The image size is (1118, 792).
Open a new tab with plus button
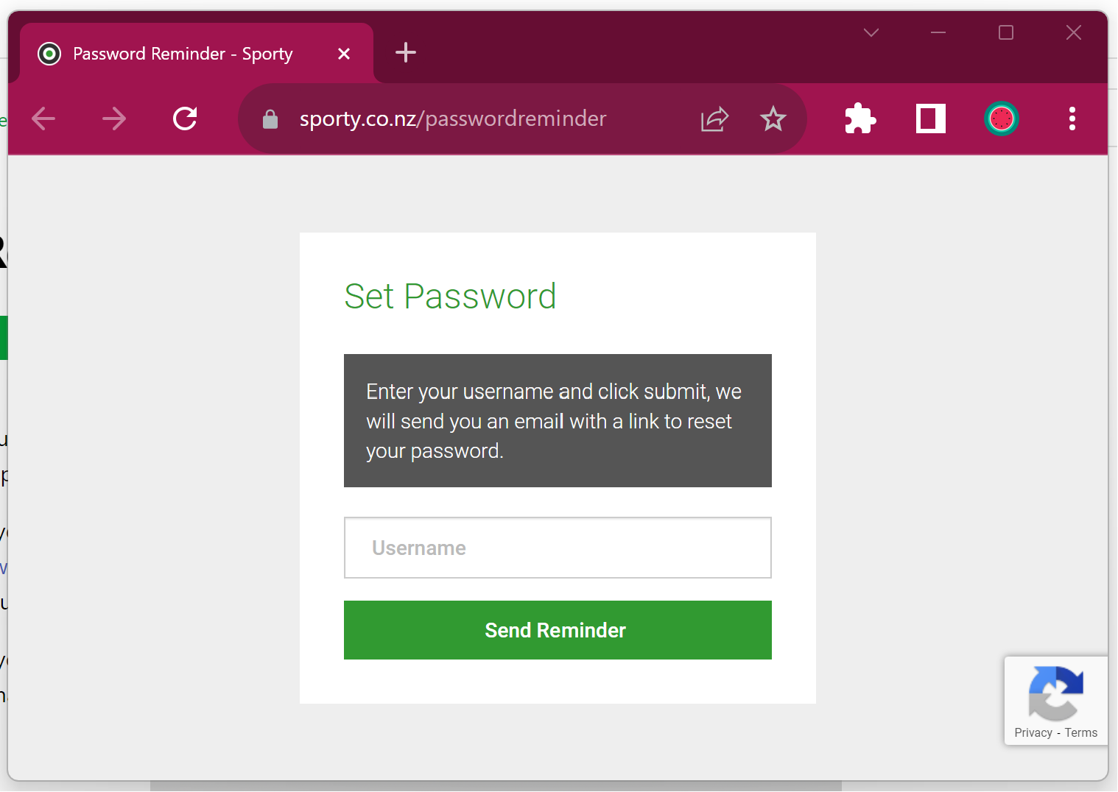pyautogui.click(x=406, y=52)
